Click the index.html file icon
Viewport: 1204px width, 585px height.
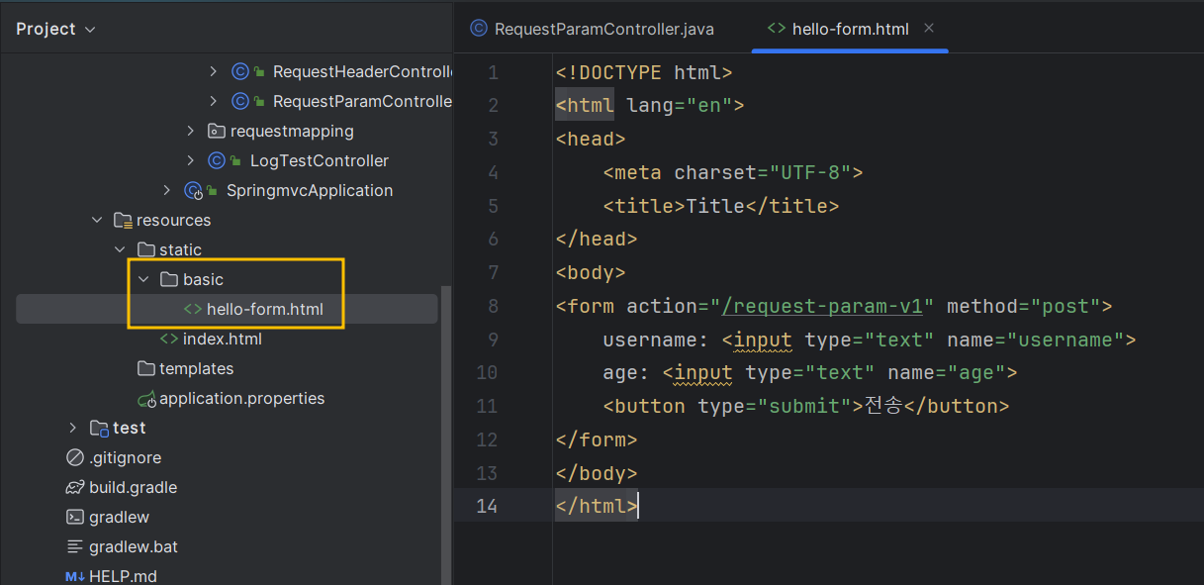point(169,339)
